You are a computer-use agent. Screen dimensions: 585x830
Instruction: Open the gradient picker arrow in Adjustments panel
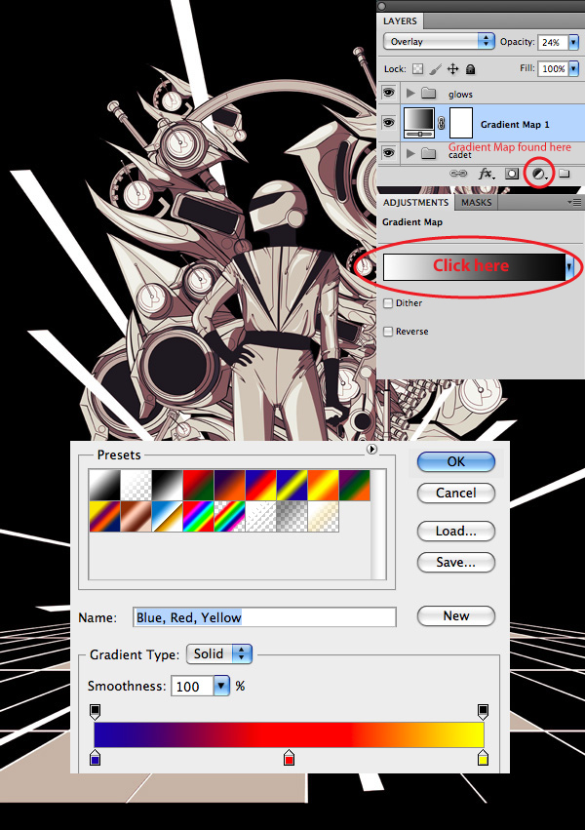click(x=569, y=267)
